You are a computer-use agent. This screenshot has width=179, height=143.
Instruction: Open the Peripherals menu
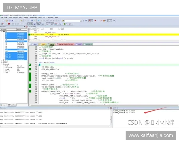(33, 18)
